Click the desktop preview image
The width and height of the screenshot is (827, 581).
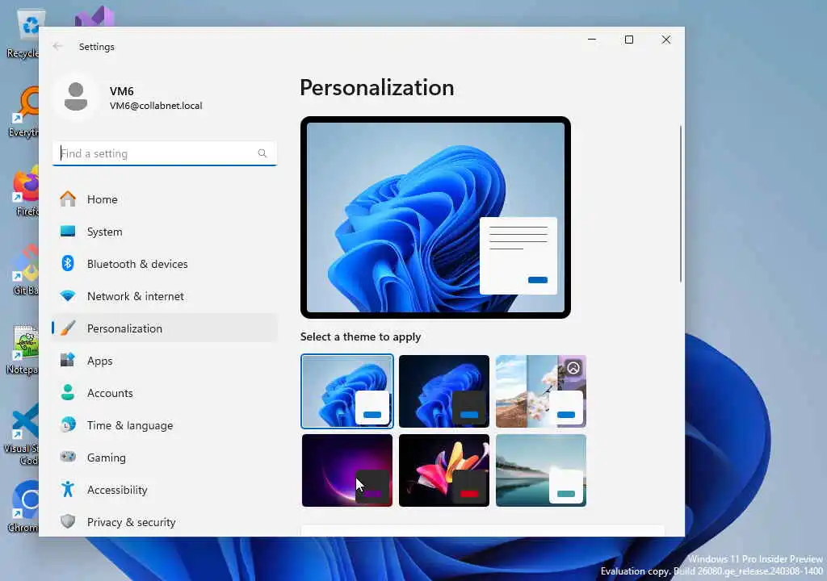(x=435, y=217)
